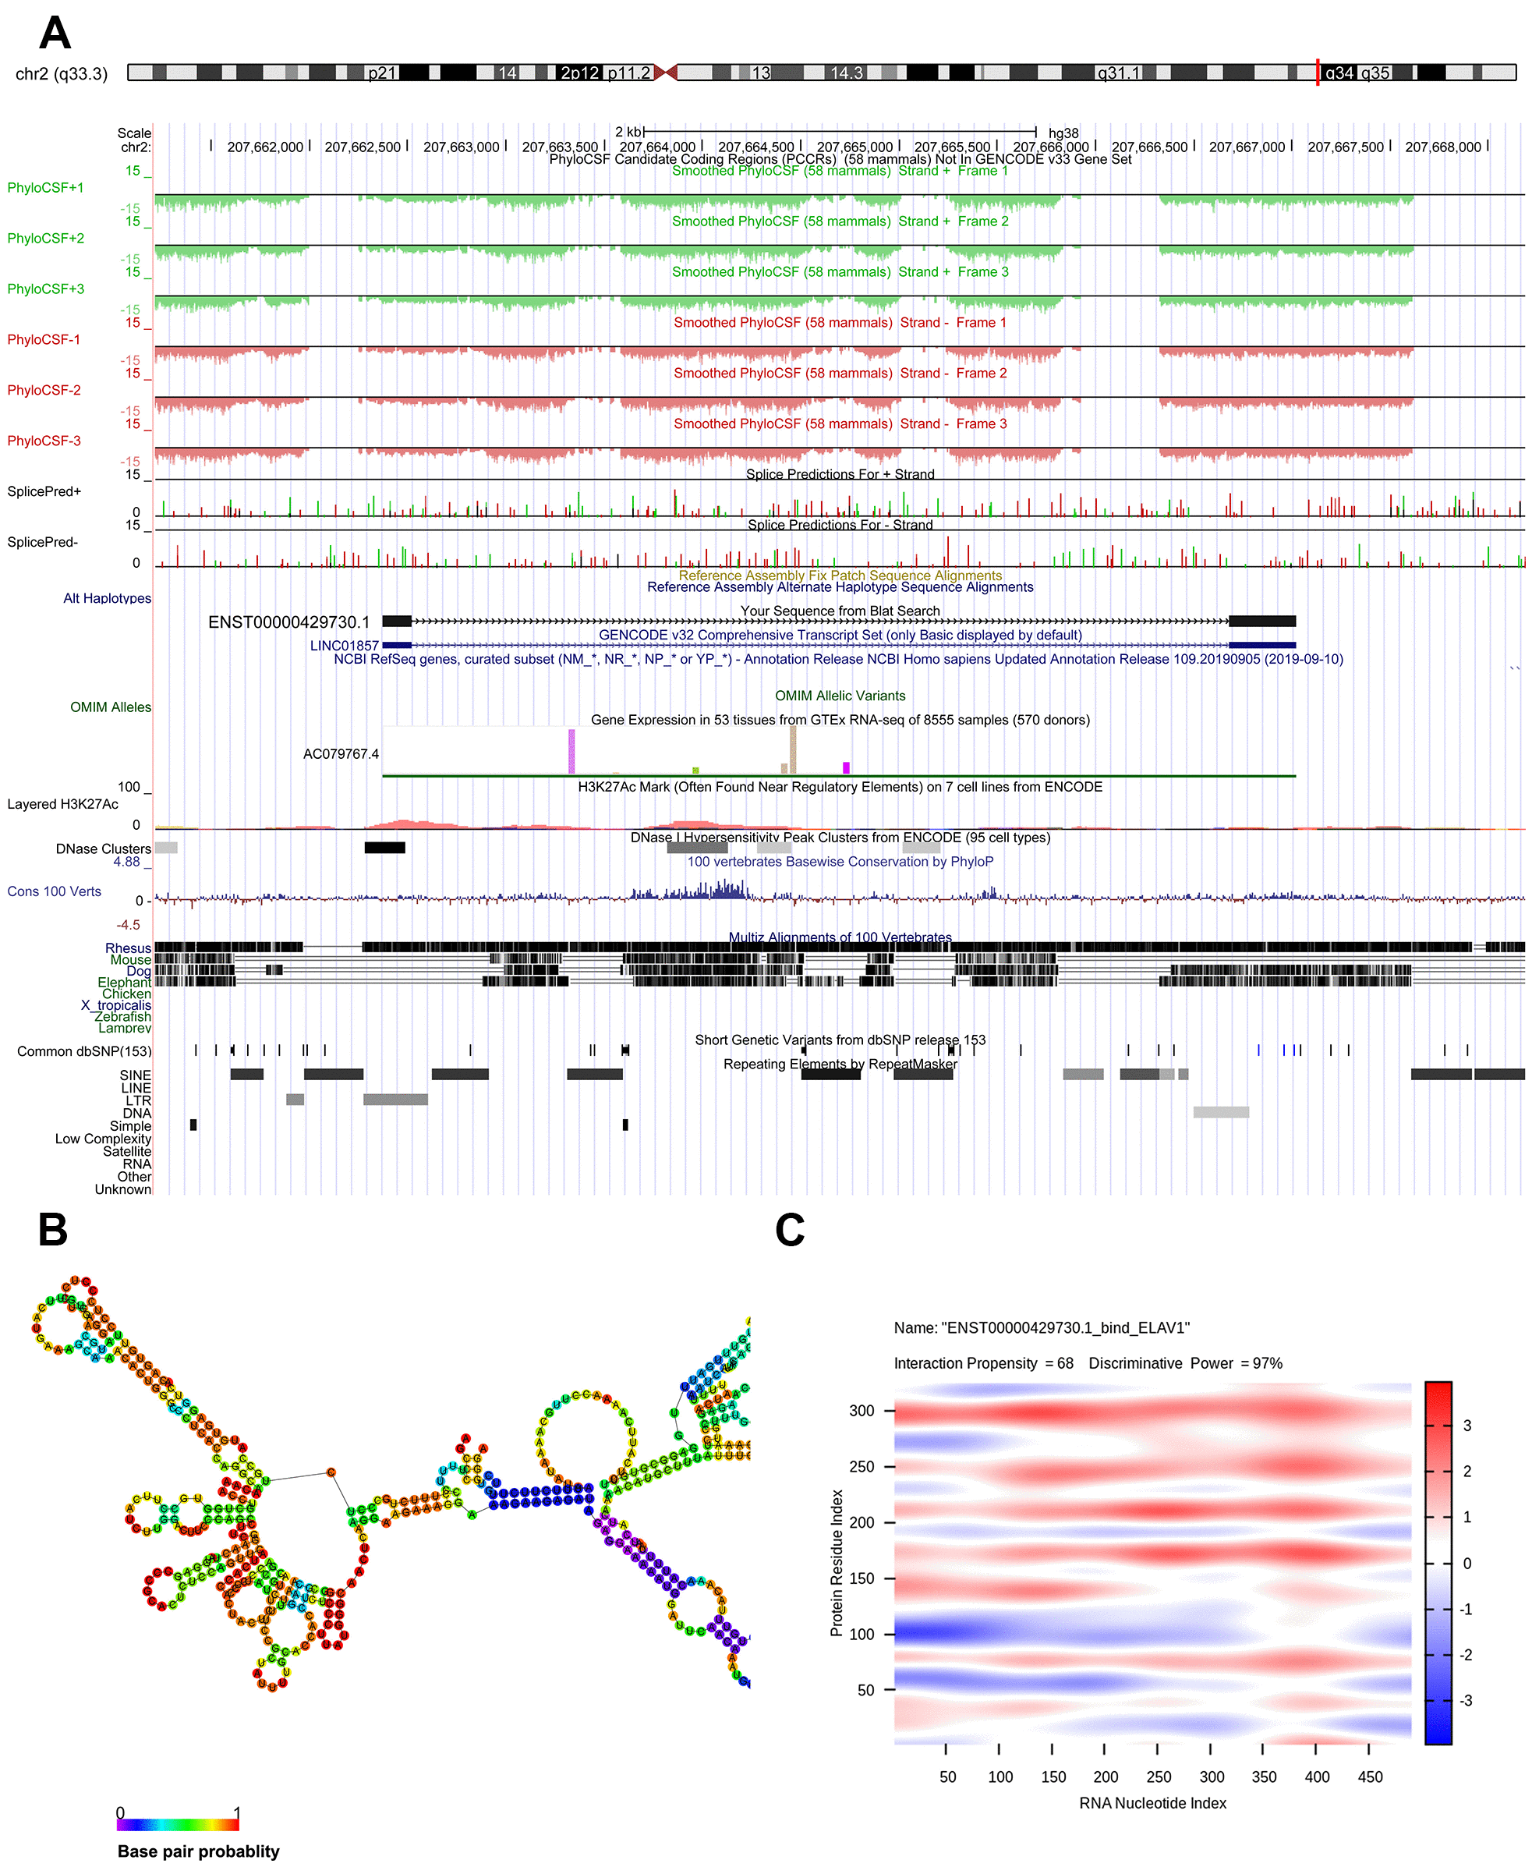Click the Unknown RepeatMasker row label

click(122, 1189)
